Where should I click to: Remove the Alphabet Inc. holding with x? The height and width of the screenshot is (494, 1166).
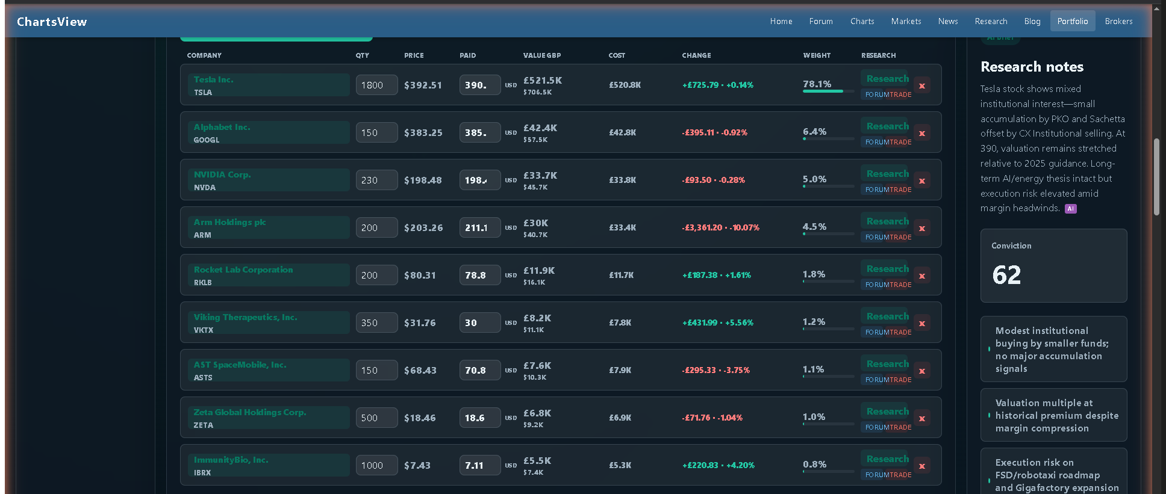click(922, 133)
